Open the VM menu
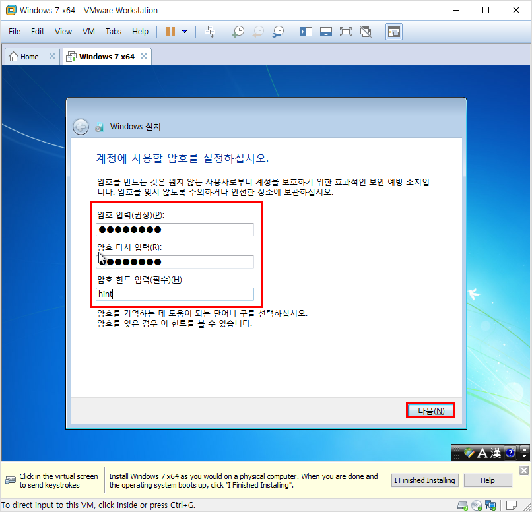The image size is (532, 512). [88, 32]
